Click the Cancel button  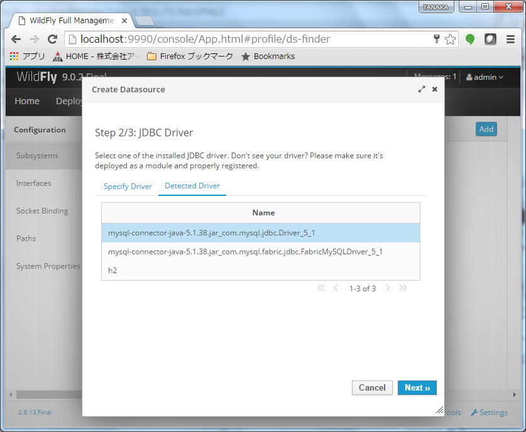[x=372, y=388]
